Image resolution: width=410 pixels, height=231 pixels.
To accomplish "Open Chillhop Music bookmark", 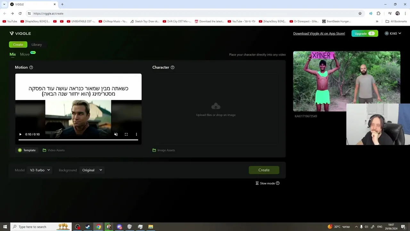I will (113, 21).
